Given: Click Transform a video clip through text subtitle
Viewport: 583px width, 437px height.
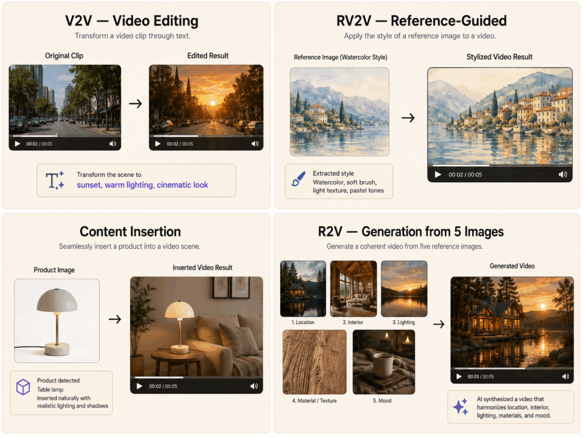Looking at the screenshot, I should tap(132, 36).
